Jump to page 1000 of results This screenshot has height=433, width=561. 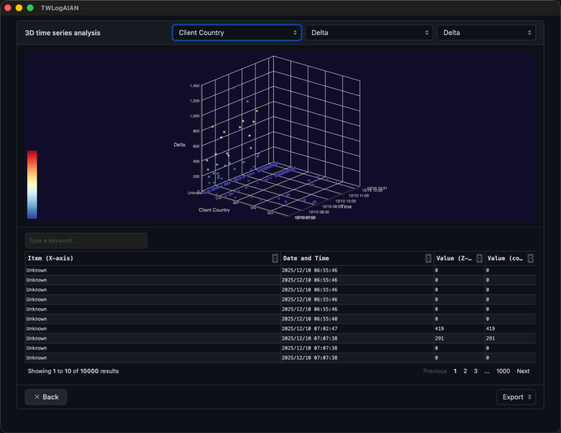pyautogui.click(x=503, y=371)
